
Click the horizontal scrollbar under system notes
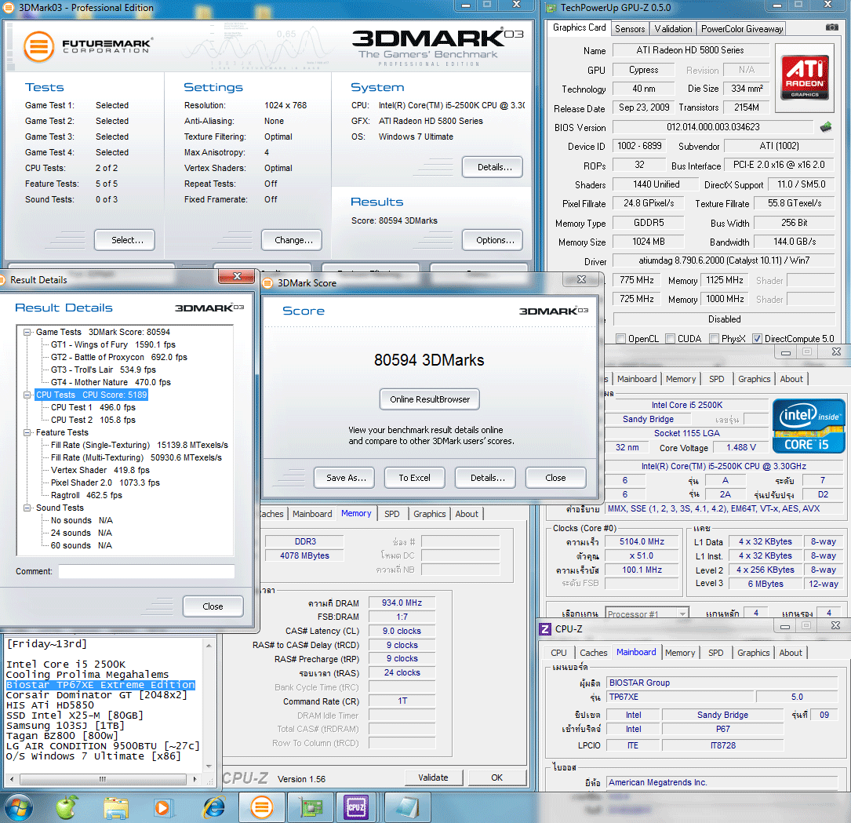click(x=103, y=779)
